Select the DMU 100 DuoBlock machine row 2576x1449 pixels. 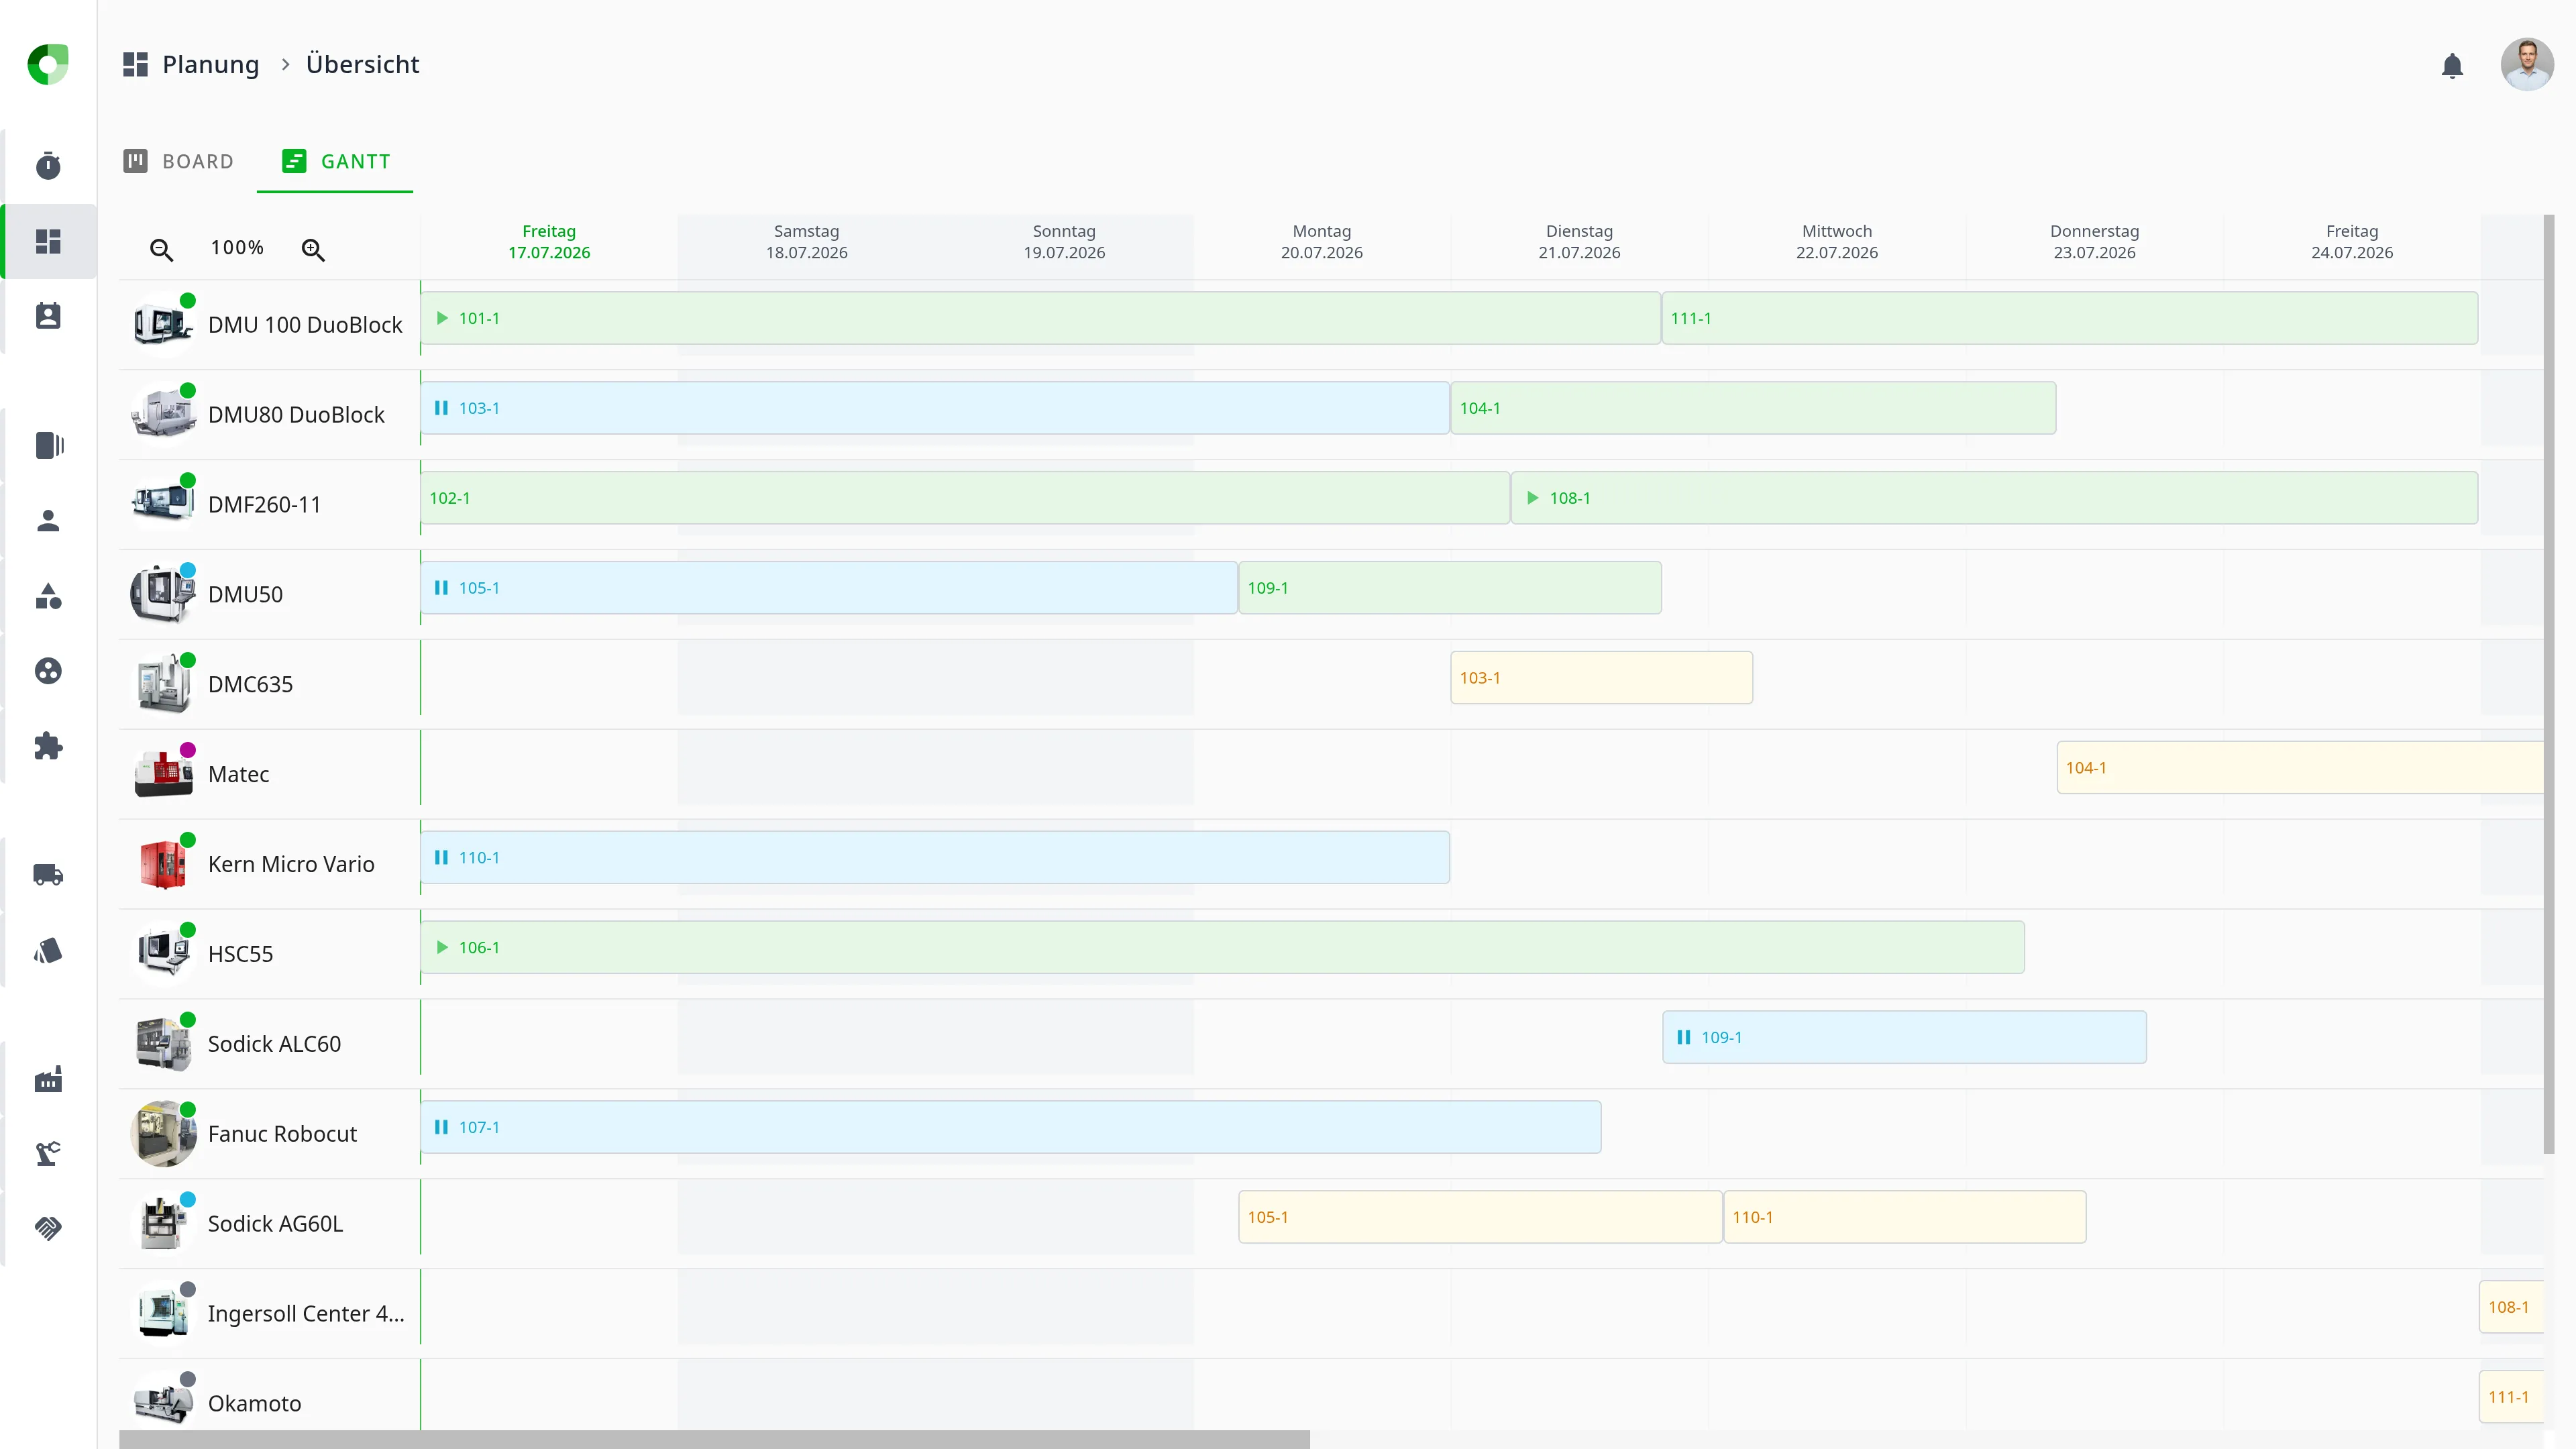269,324
